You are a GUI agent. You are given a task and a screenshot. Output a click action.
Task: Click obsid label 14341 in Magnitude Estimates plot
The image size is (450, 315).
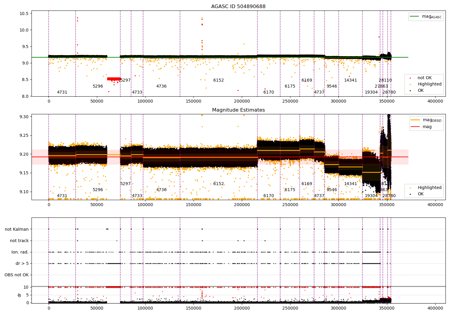pos(351,184)
